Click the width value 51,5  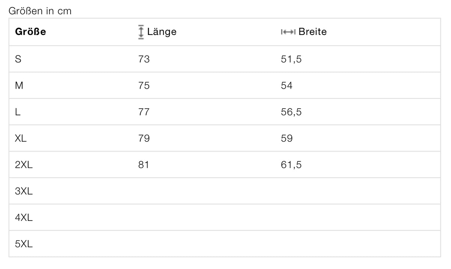[x=291, y=59]
